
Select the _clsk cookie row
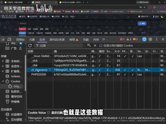point(96,65)
